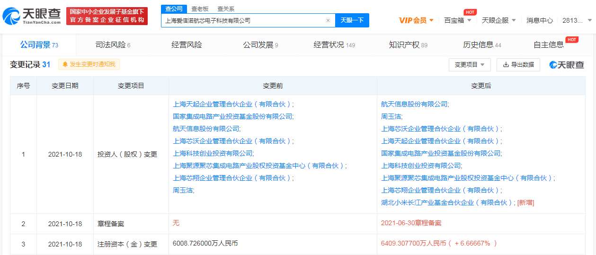Click the 2021-06-30章程备案 text
596x255 pixels.
click(x=411, y=223)
